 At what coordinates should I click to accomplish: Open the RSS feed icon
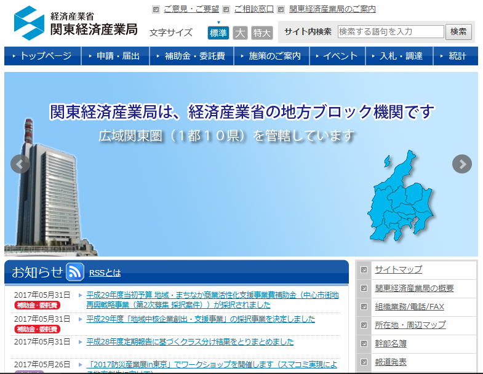click(75, 272)
